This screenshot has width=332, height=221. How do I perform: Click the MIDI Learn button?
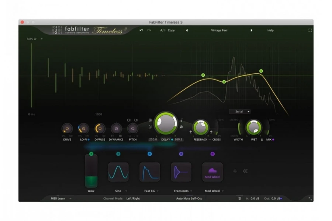58,199
